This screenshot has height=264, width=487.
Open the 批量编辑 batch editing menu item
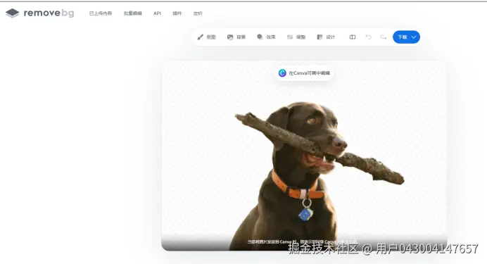click(132, 13)
